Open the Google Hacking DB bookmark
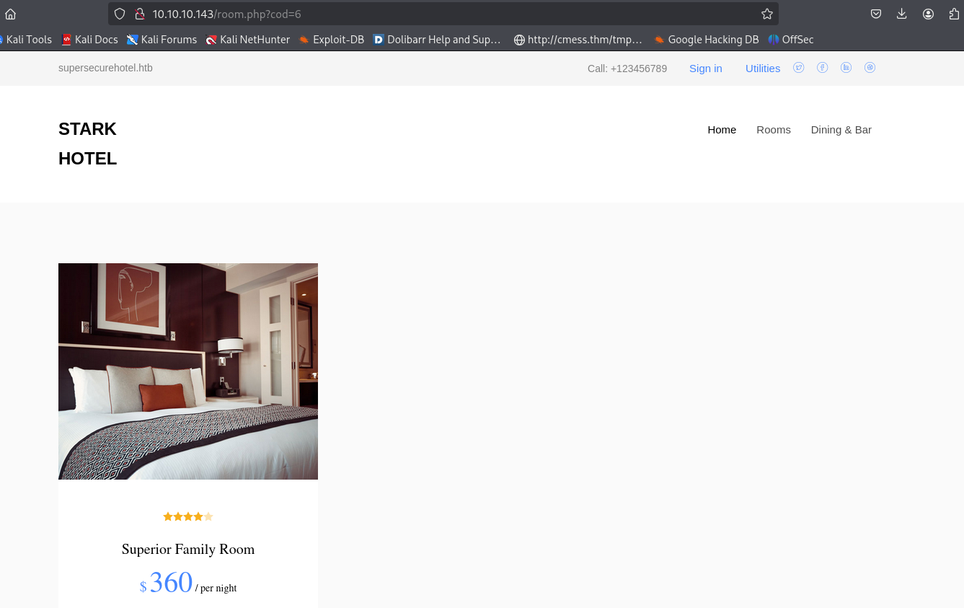 click(707, 40)
